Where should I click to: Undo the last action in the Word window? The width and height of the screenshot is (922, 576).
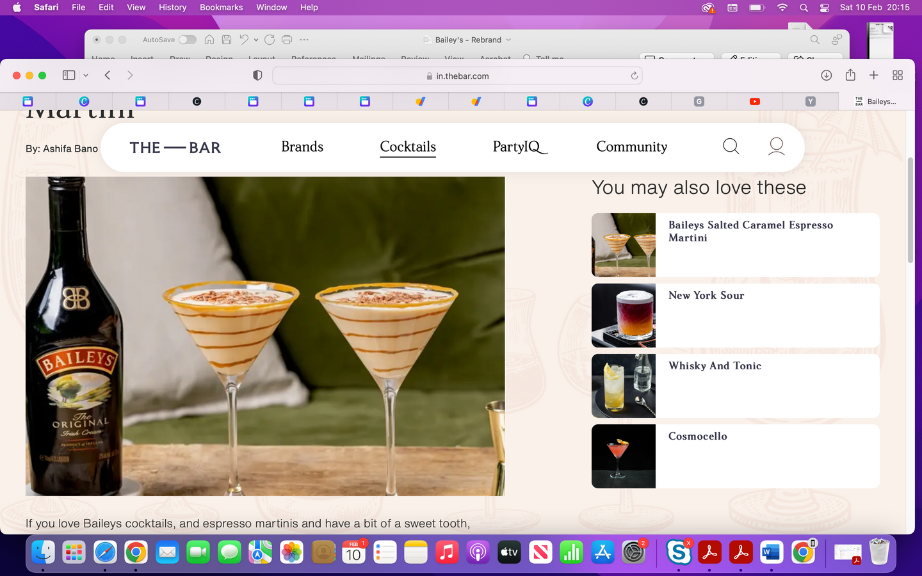[244, 40]
